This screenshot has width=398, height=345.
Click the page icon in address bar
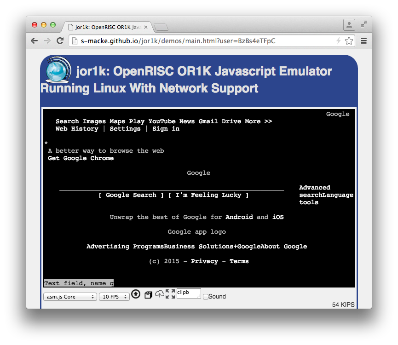pyautogui.click(x=75, y=40)
